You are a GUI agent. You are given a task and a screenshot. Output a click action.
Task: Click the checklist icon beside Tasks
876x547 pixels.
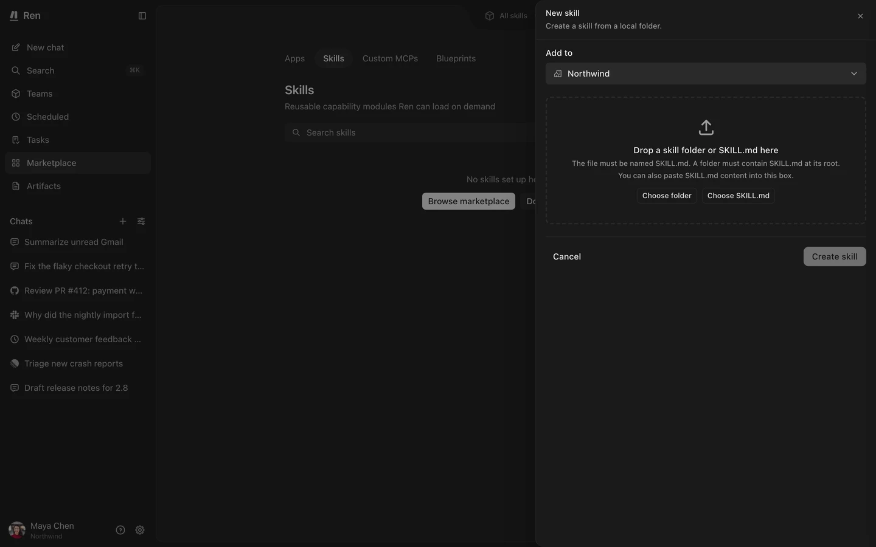pyautogui.click(x=16, y=140)
